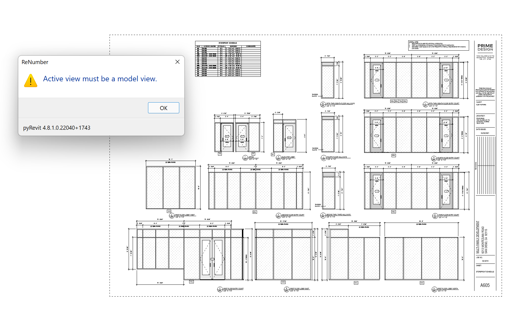Click OK in the ReNumber dialog

tap(163, 108)
